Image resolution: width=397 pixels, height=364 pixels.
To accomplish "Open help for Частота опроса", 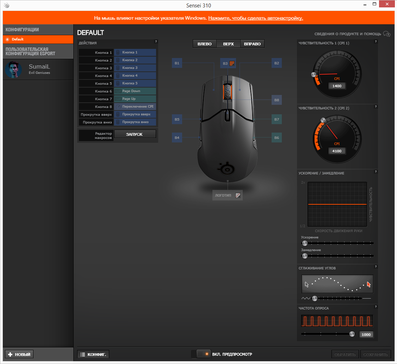I will 376,307.
